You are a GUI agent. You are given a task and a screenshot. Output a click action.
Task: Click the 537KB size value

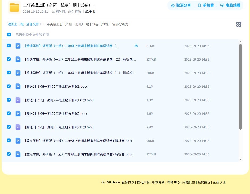pos(151,60)
